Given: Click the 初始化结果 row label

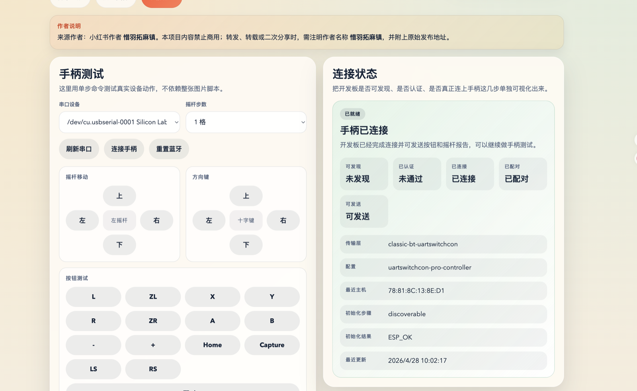Looking at the screenshot, I should tap(358, 336).
